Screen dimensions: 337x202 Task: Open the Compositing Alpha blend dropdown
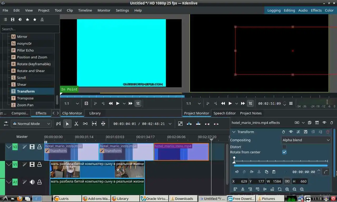tap(306, 140)
